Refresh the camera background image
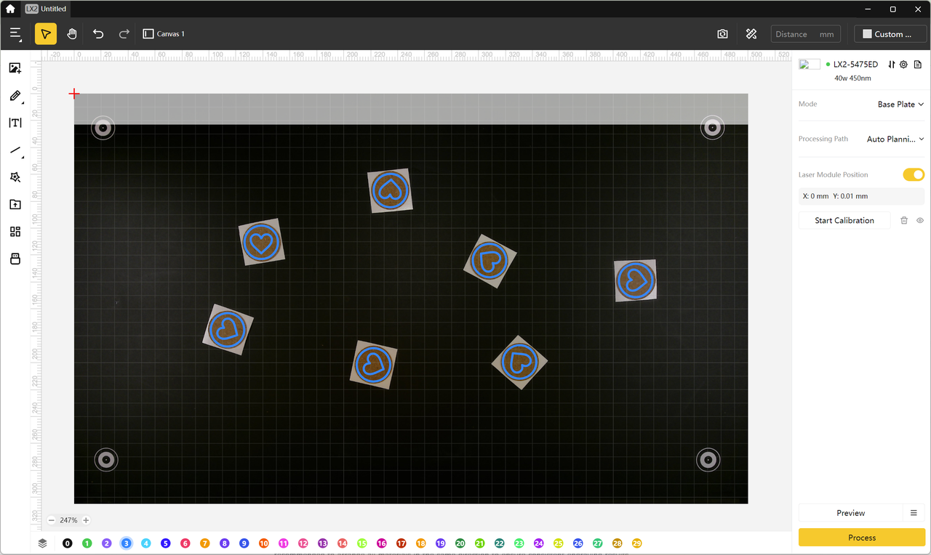The width and height of the screenshot is (931, 555). tap(722, 34)
